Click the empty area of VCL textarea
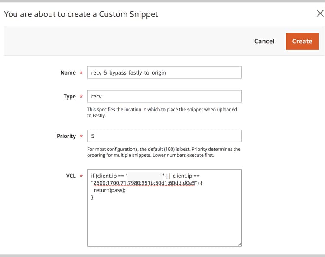Viewport: 325px width, 257px height. point(164,224)
